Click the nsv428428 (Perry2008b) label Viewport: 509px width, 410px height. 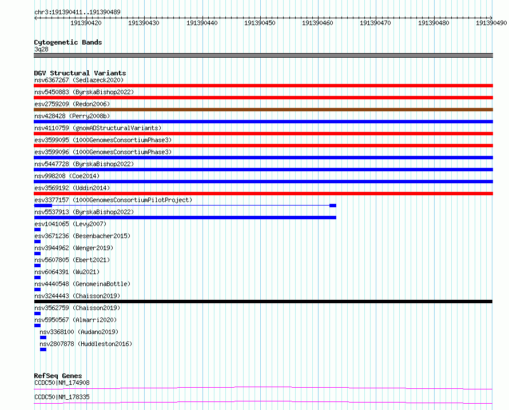(x=72, y=116)
